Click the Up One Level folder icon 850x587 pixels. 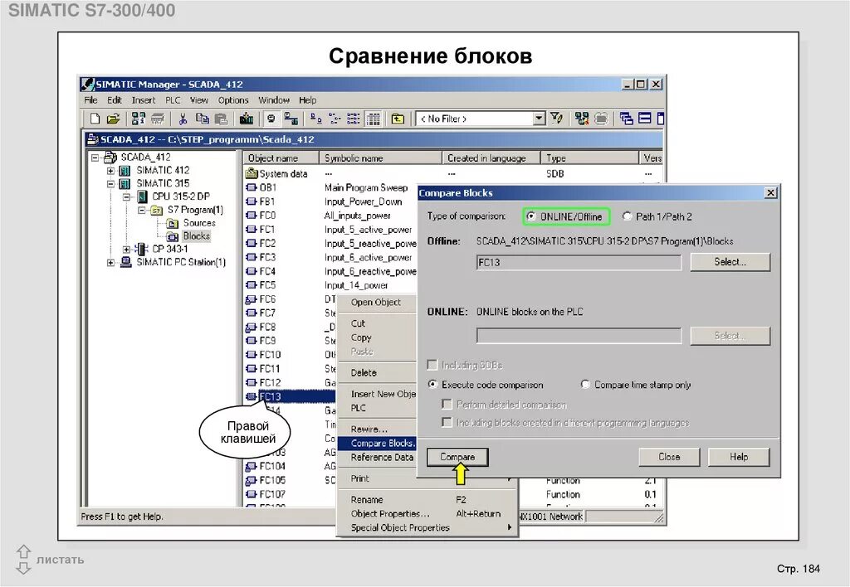click(398, 119)
